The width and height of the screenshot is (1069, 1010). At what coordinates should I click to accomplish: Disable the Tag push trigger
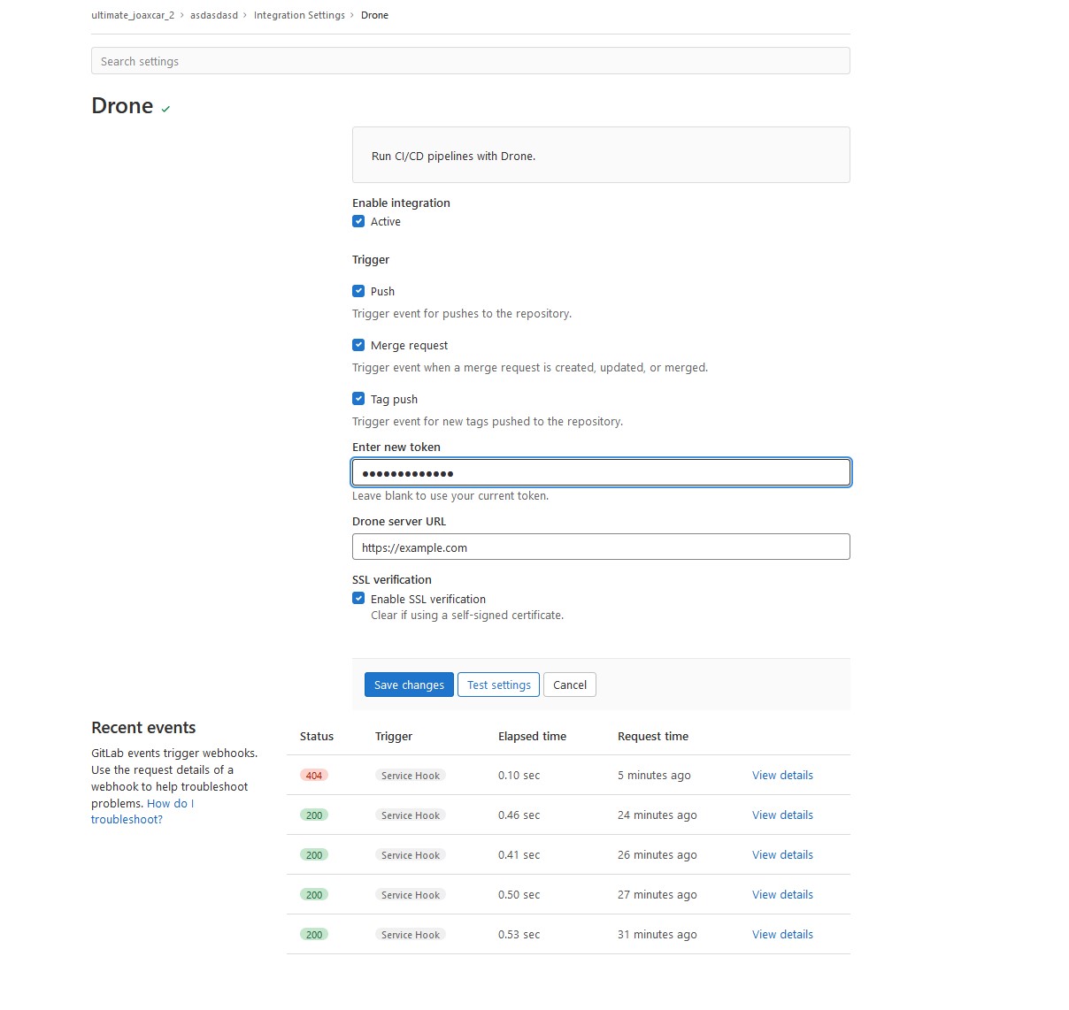click(x=358, y=399)
